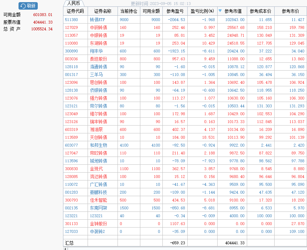Image resolution: width=307 pixels, height=250 pixels.
Task: Select the 人民币 currency tab
Action: click(x=73, y=3)
